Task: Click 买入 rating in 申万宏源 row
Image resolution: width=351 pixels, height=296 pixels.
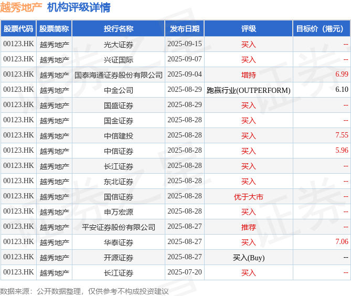Action: point(249,212)
